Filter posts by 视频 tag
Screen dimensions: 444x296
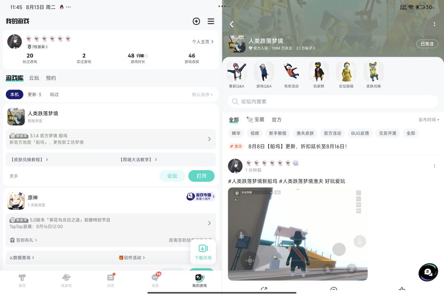(254, 133)
